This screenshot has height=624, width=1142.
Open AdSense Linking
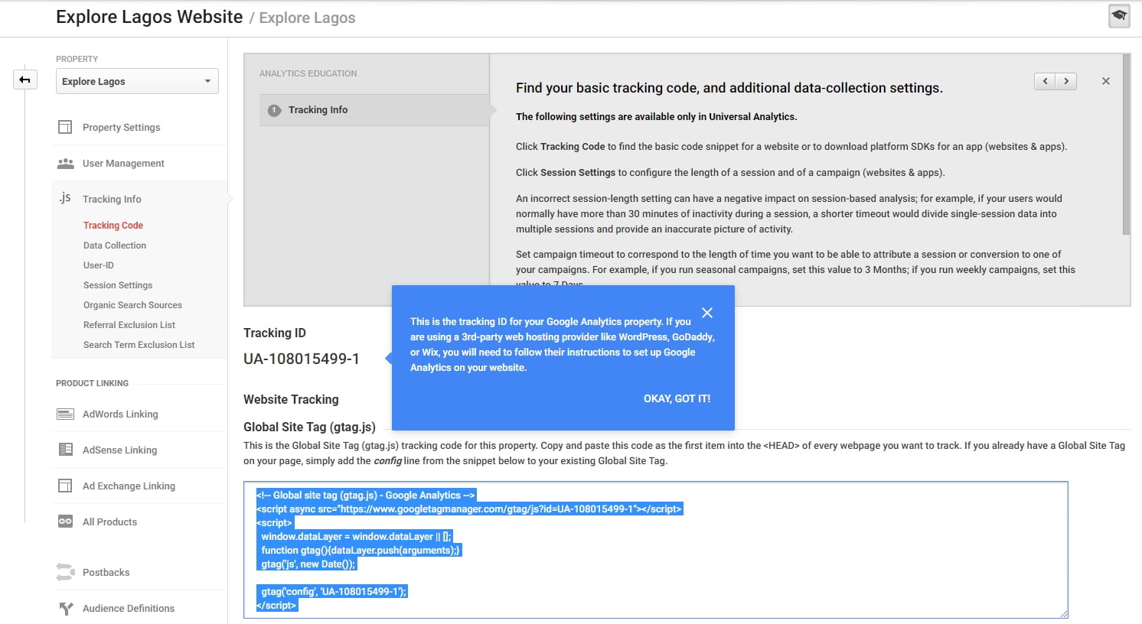click(119, 450)
